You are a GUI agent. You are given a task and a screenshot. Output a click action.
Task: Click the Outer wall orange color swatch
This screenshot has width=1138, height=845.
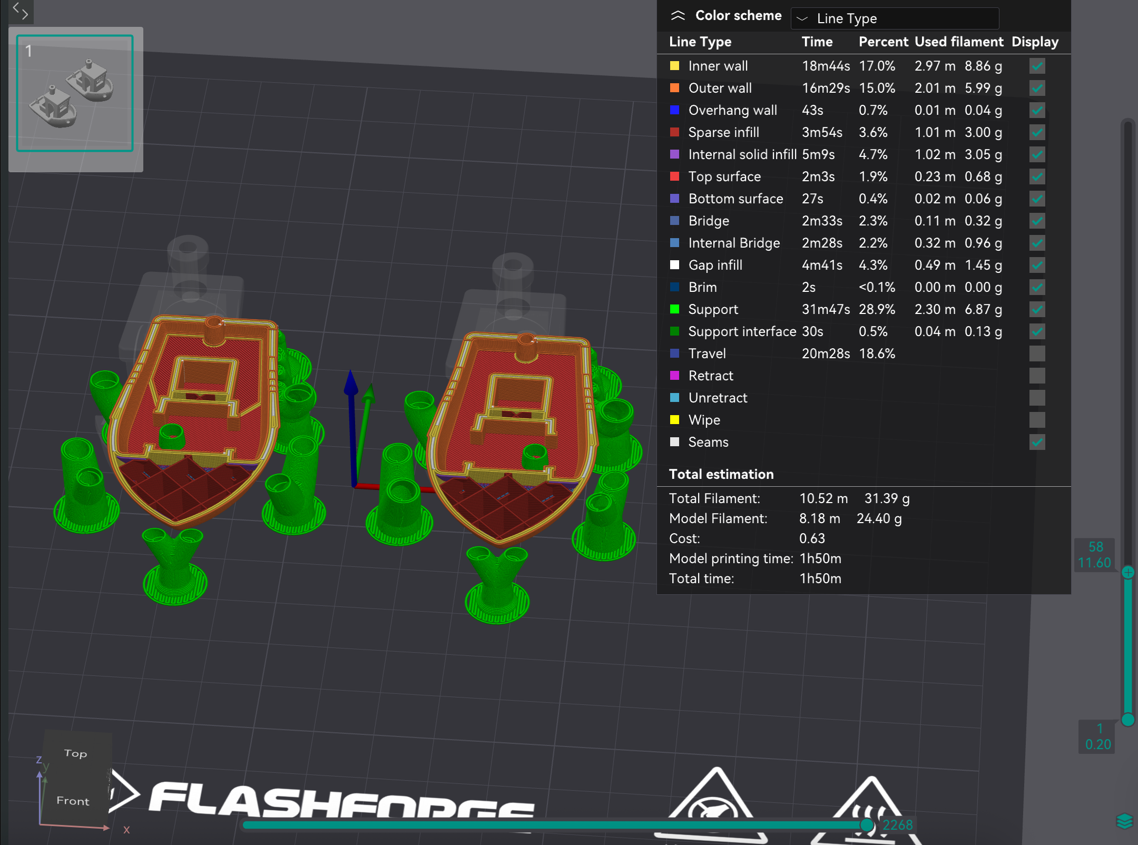pos(674,88)
